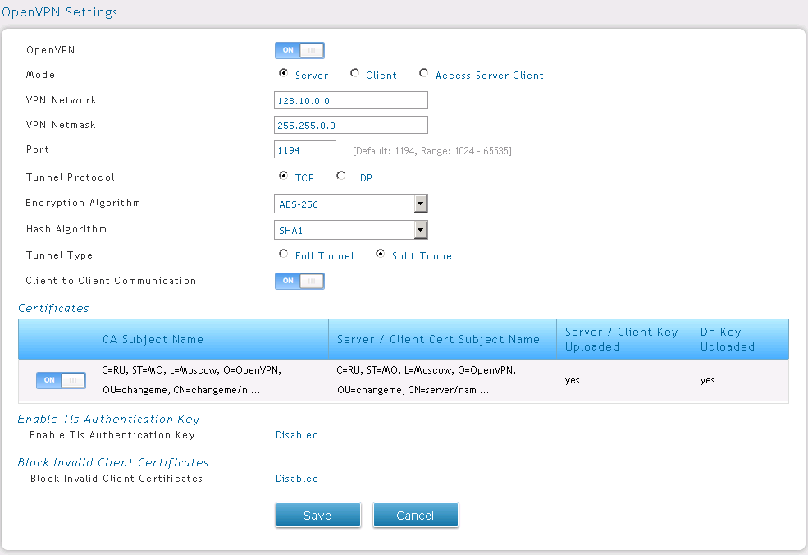Click the Cancel button
Screen dimensions: 808x555
click(415, 515)
